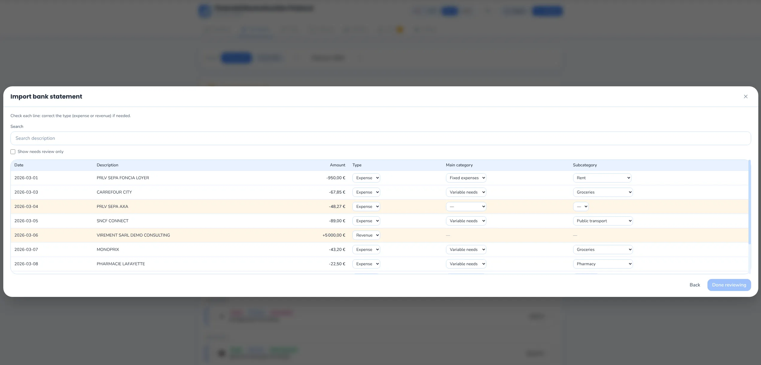Viewport: 761px width, 365px height.
Task: Click the Done reviewing button
Action: pyautogui.click(x=729, y=285)
